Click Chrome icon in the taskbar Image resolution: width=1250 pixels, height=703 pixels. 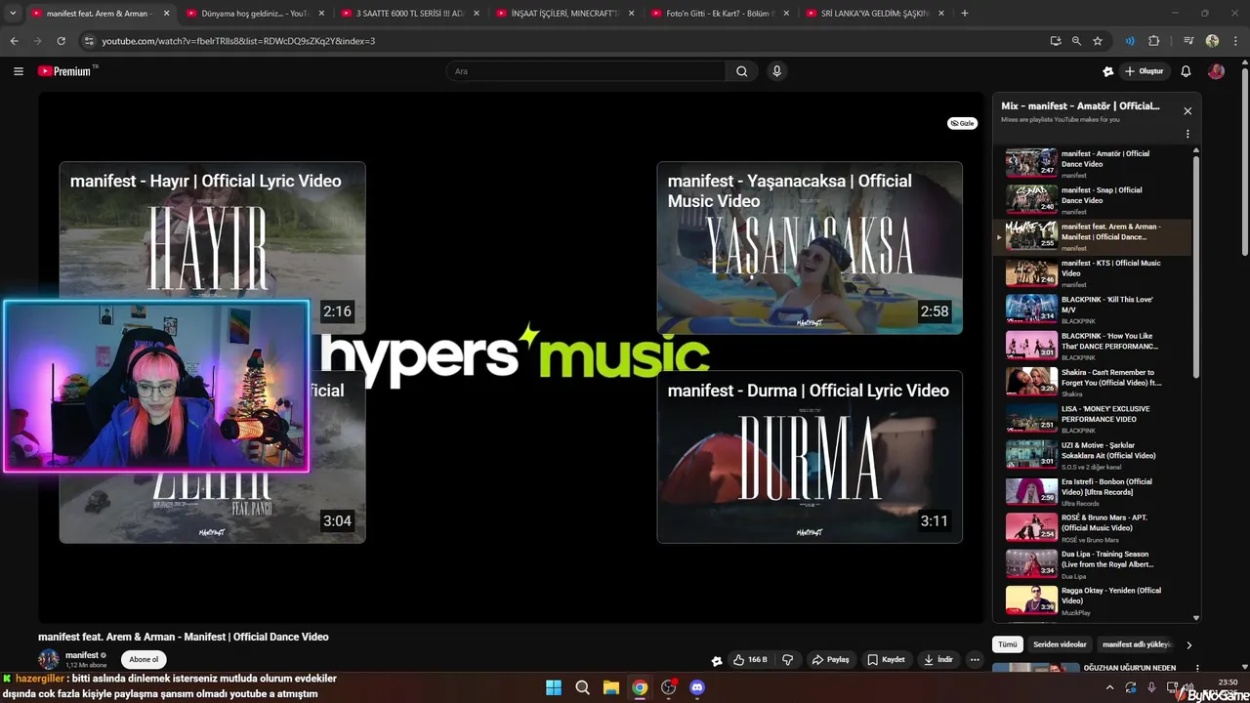(640, 687)
